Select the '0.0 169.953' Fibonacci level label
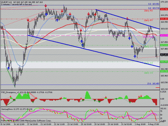 coord(154,4)
